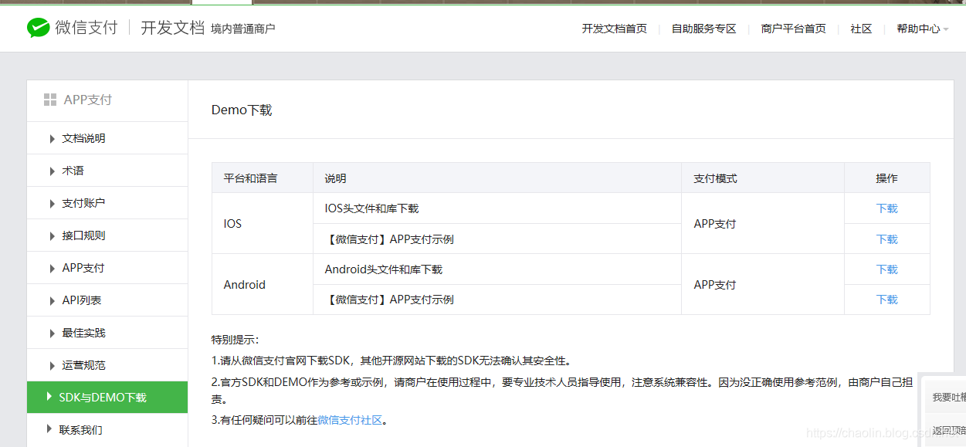This screenshot has height=447, width=966.
Task: Expand the 支付账户 sidebar section
Action: tap(85, 202)
